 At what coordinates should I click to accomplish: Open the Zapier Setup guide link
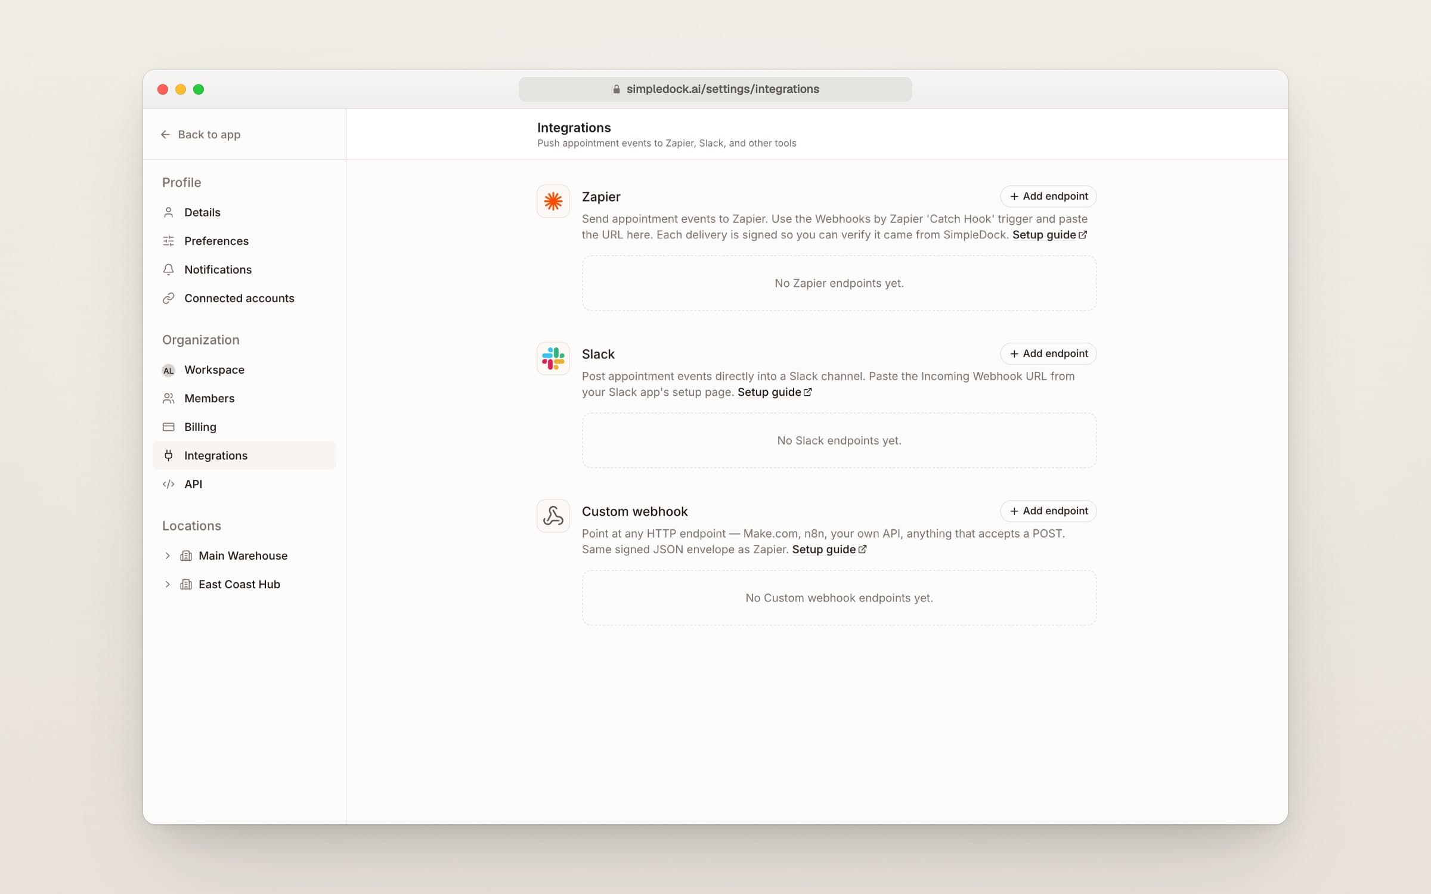point(1049,235)
